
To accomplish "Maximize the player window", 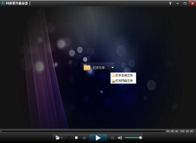I will point(185,3).
